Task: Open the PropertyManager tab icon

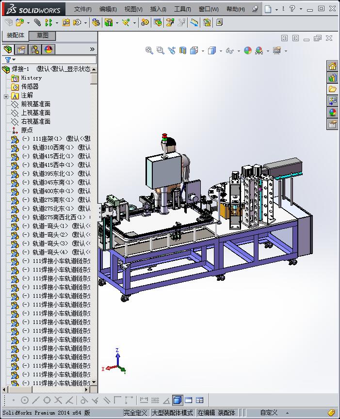Action: tap(21, 49)
